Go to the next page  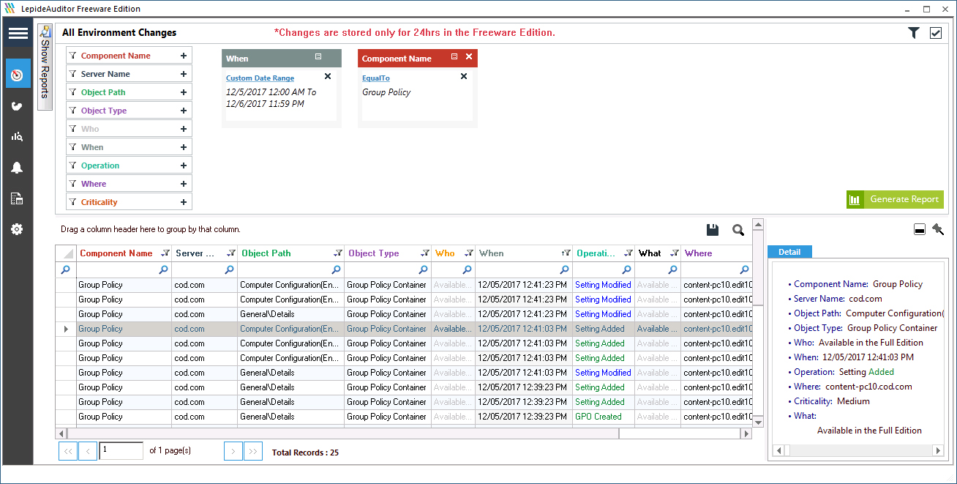tap(233, 451)
